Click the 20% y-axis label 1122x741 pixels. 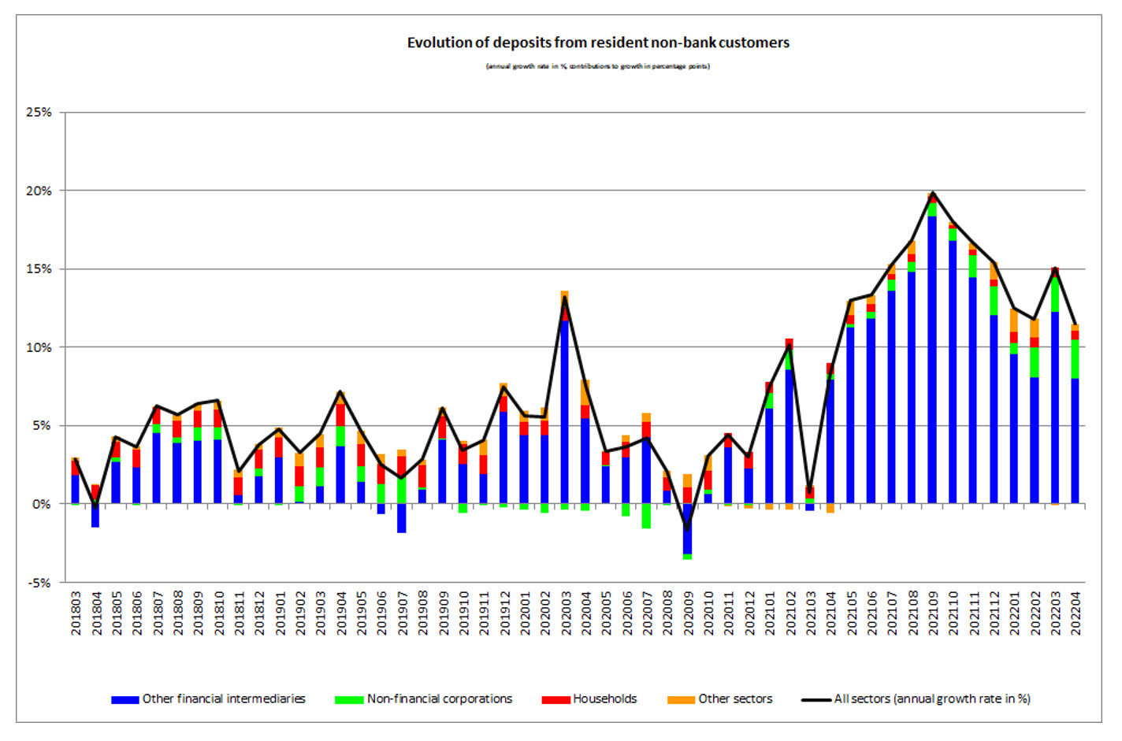tap(39, 191)
